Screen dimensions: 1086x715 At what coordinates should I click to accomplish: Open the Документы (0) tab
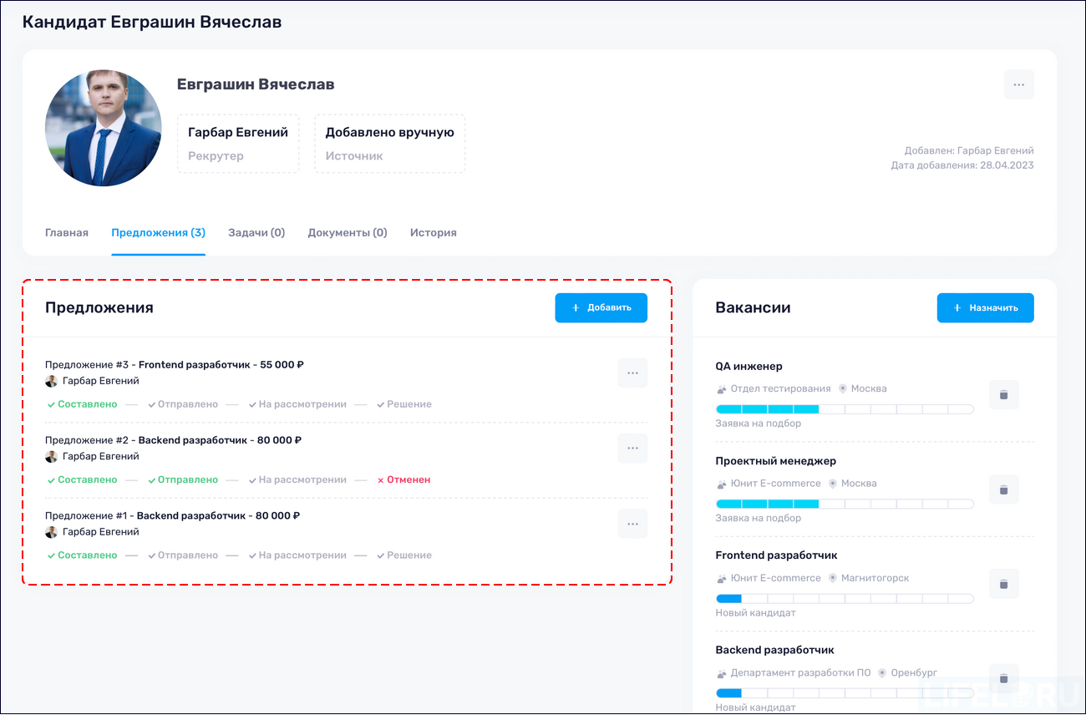[x=348, y=232]
